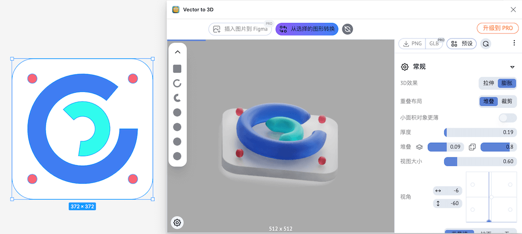
Task: Click the horizontal angle field showing -6
Action: coord(447,191)
